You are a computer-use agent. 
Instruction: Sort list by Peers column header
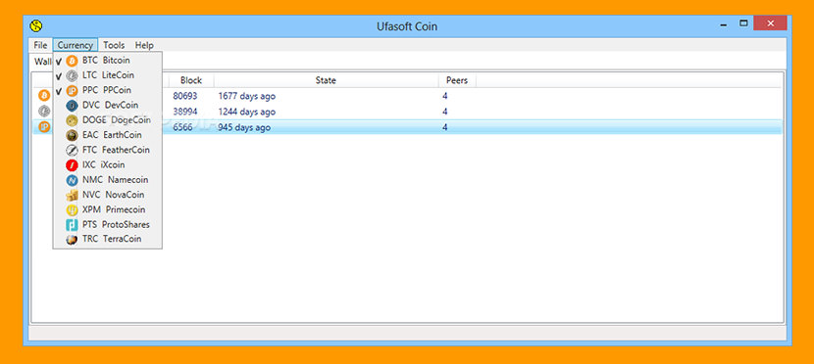pos(457,80)
